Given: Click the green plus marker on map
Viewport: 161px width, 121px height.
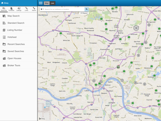Looking at the screenshot, I should click(118, 67).
